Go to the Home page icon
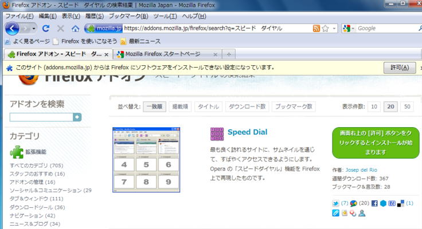The image size is (422, 229). point(75,29)
